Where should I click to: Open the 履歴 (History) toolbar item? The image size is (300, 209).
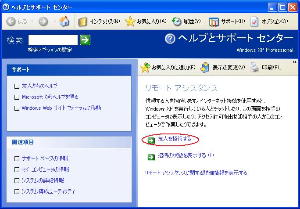pos(187,22)
